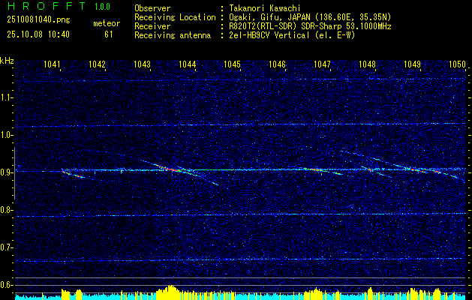Click the 1047 time axis marker
Image resolution: width=472 pixels, height=300 pixels.
322,64
